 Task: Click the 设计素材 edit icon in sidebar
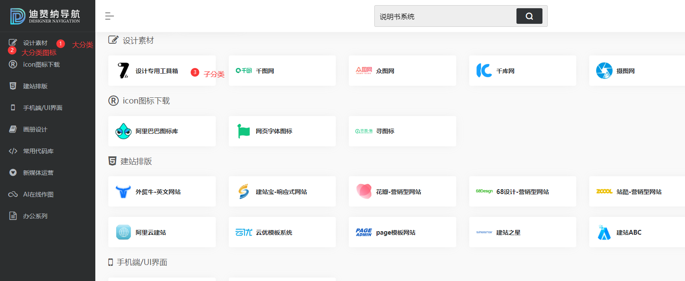click(x=13, y=42)
